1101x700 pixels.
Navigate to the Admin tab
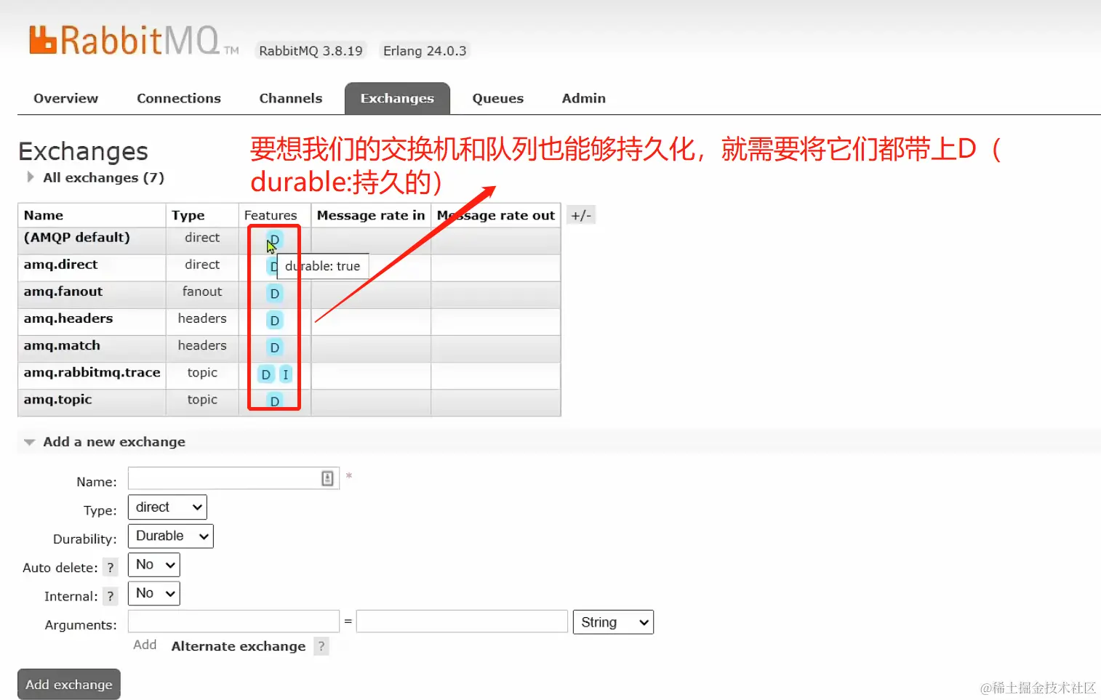[584, 98]
